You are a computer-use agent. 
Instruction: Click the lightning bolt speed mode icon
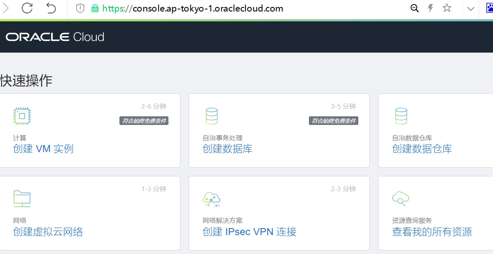click(430, 9)
